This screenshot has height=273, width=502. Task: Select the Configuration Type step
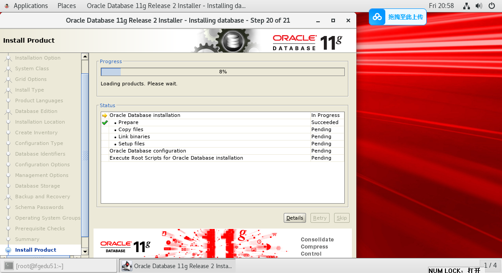click(x=39, y=143)
